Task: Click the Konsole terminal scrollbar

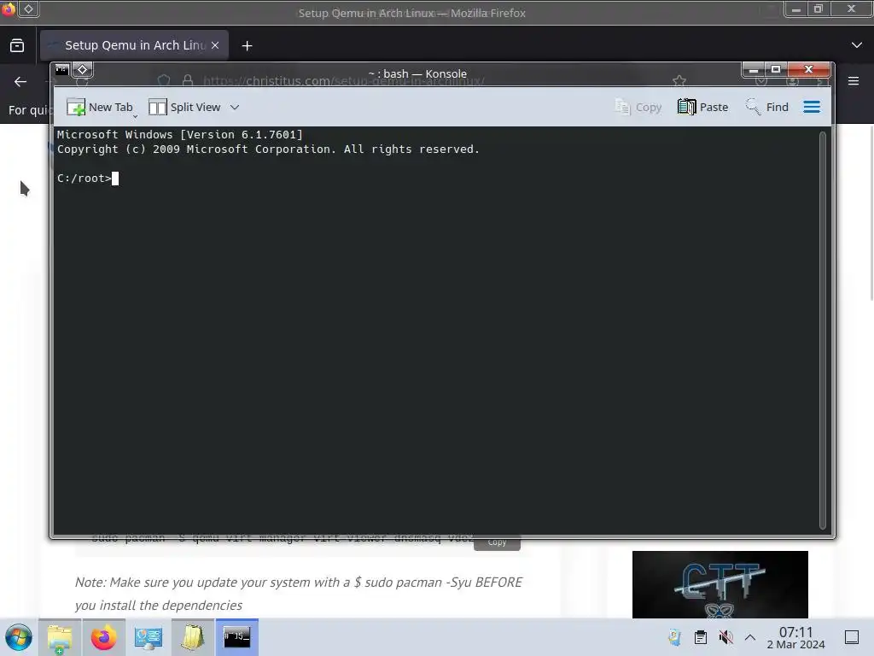Action: point(822,331)
